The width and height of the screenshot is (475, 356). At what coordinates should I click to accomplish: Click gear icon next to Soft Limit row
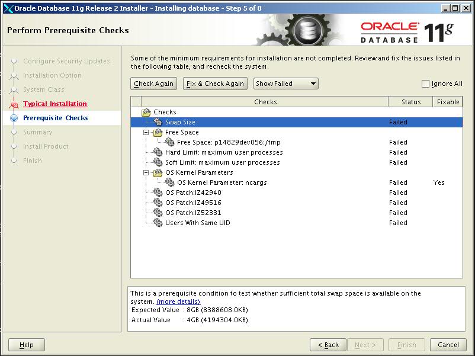[x=158, y=162]
